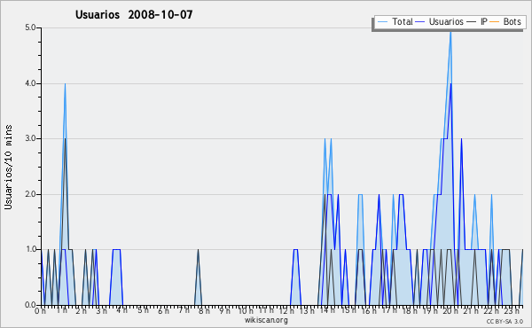Click the '3.0' y-axis value
532x328 pixels.
click(30, 138)
